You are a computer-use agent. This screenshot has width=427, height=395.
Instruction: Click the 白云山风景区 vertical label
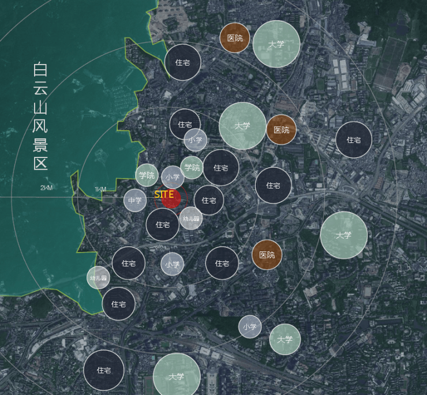click(x=40, y=116)
